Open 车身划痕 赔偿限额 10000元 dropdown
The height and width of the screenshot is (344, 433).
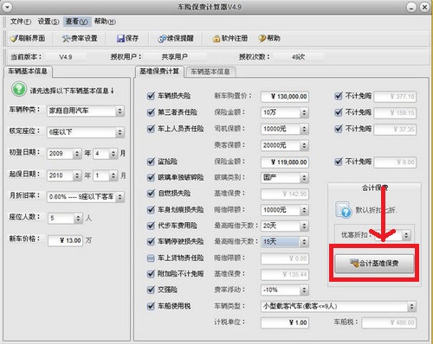click(285, 210)
